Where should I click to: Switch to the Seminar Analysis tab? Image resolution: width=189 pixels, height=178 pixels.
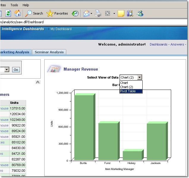click(x=49, y=52)
